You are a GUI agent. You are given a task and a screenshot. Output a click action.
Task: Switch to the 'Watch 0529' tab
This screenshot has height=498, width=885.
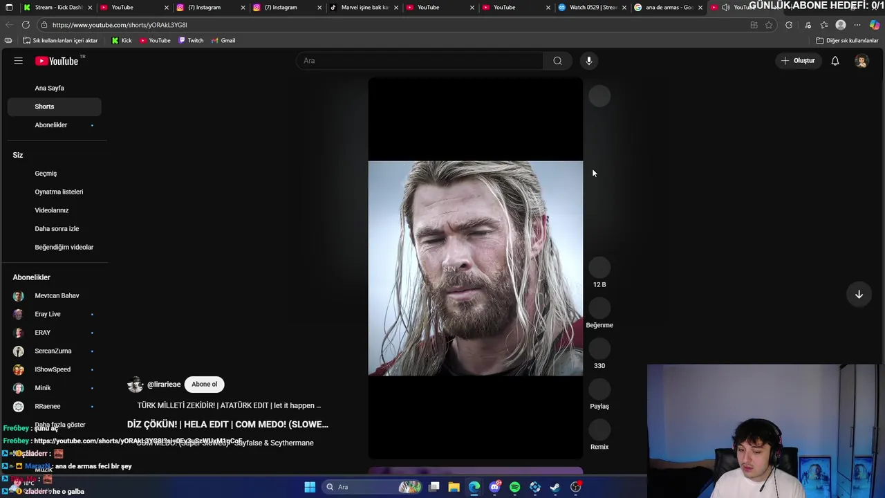point(591,8)
